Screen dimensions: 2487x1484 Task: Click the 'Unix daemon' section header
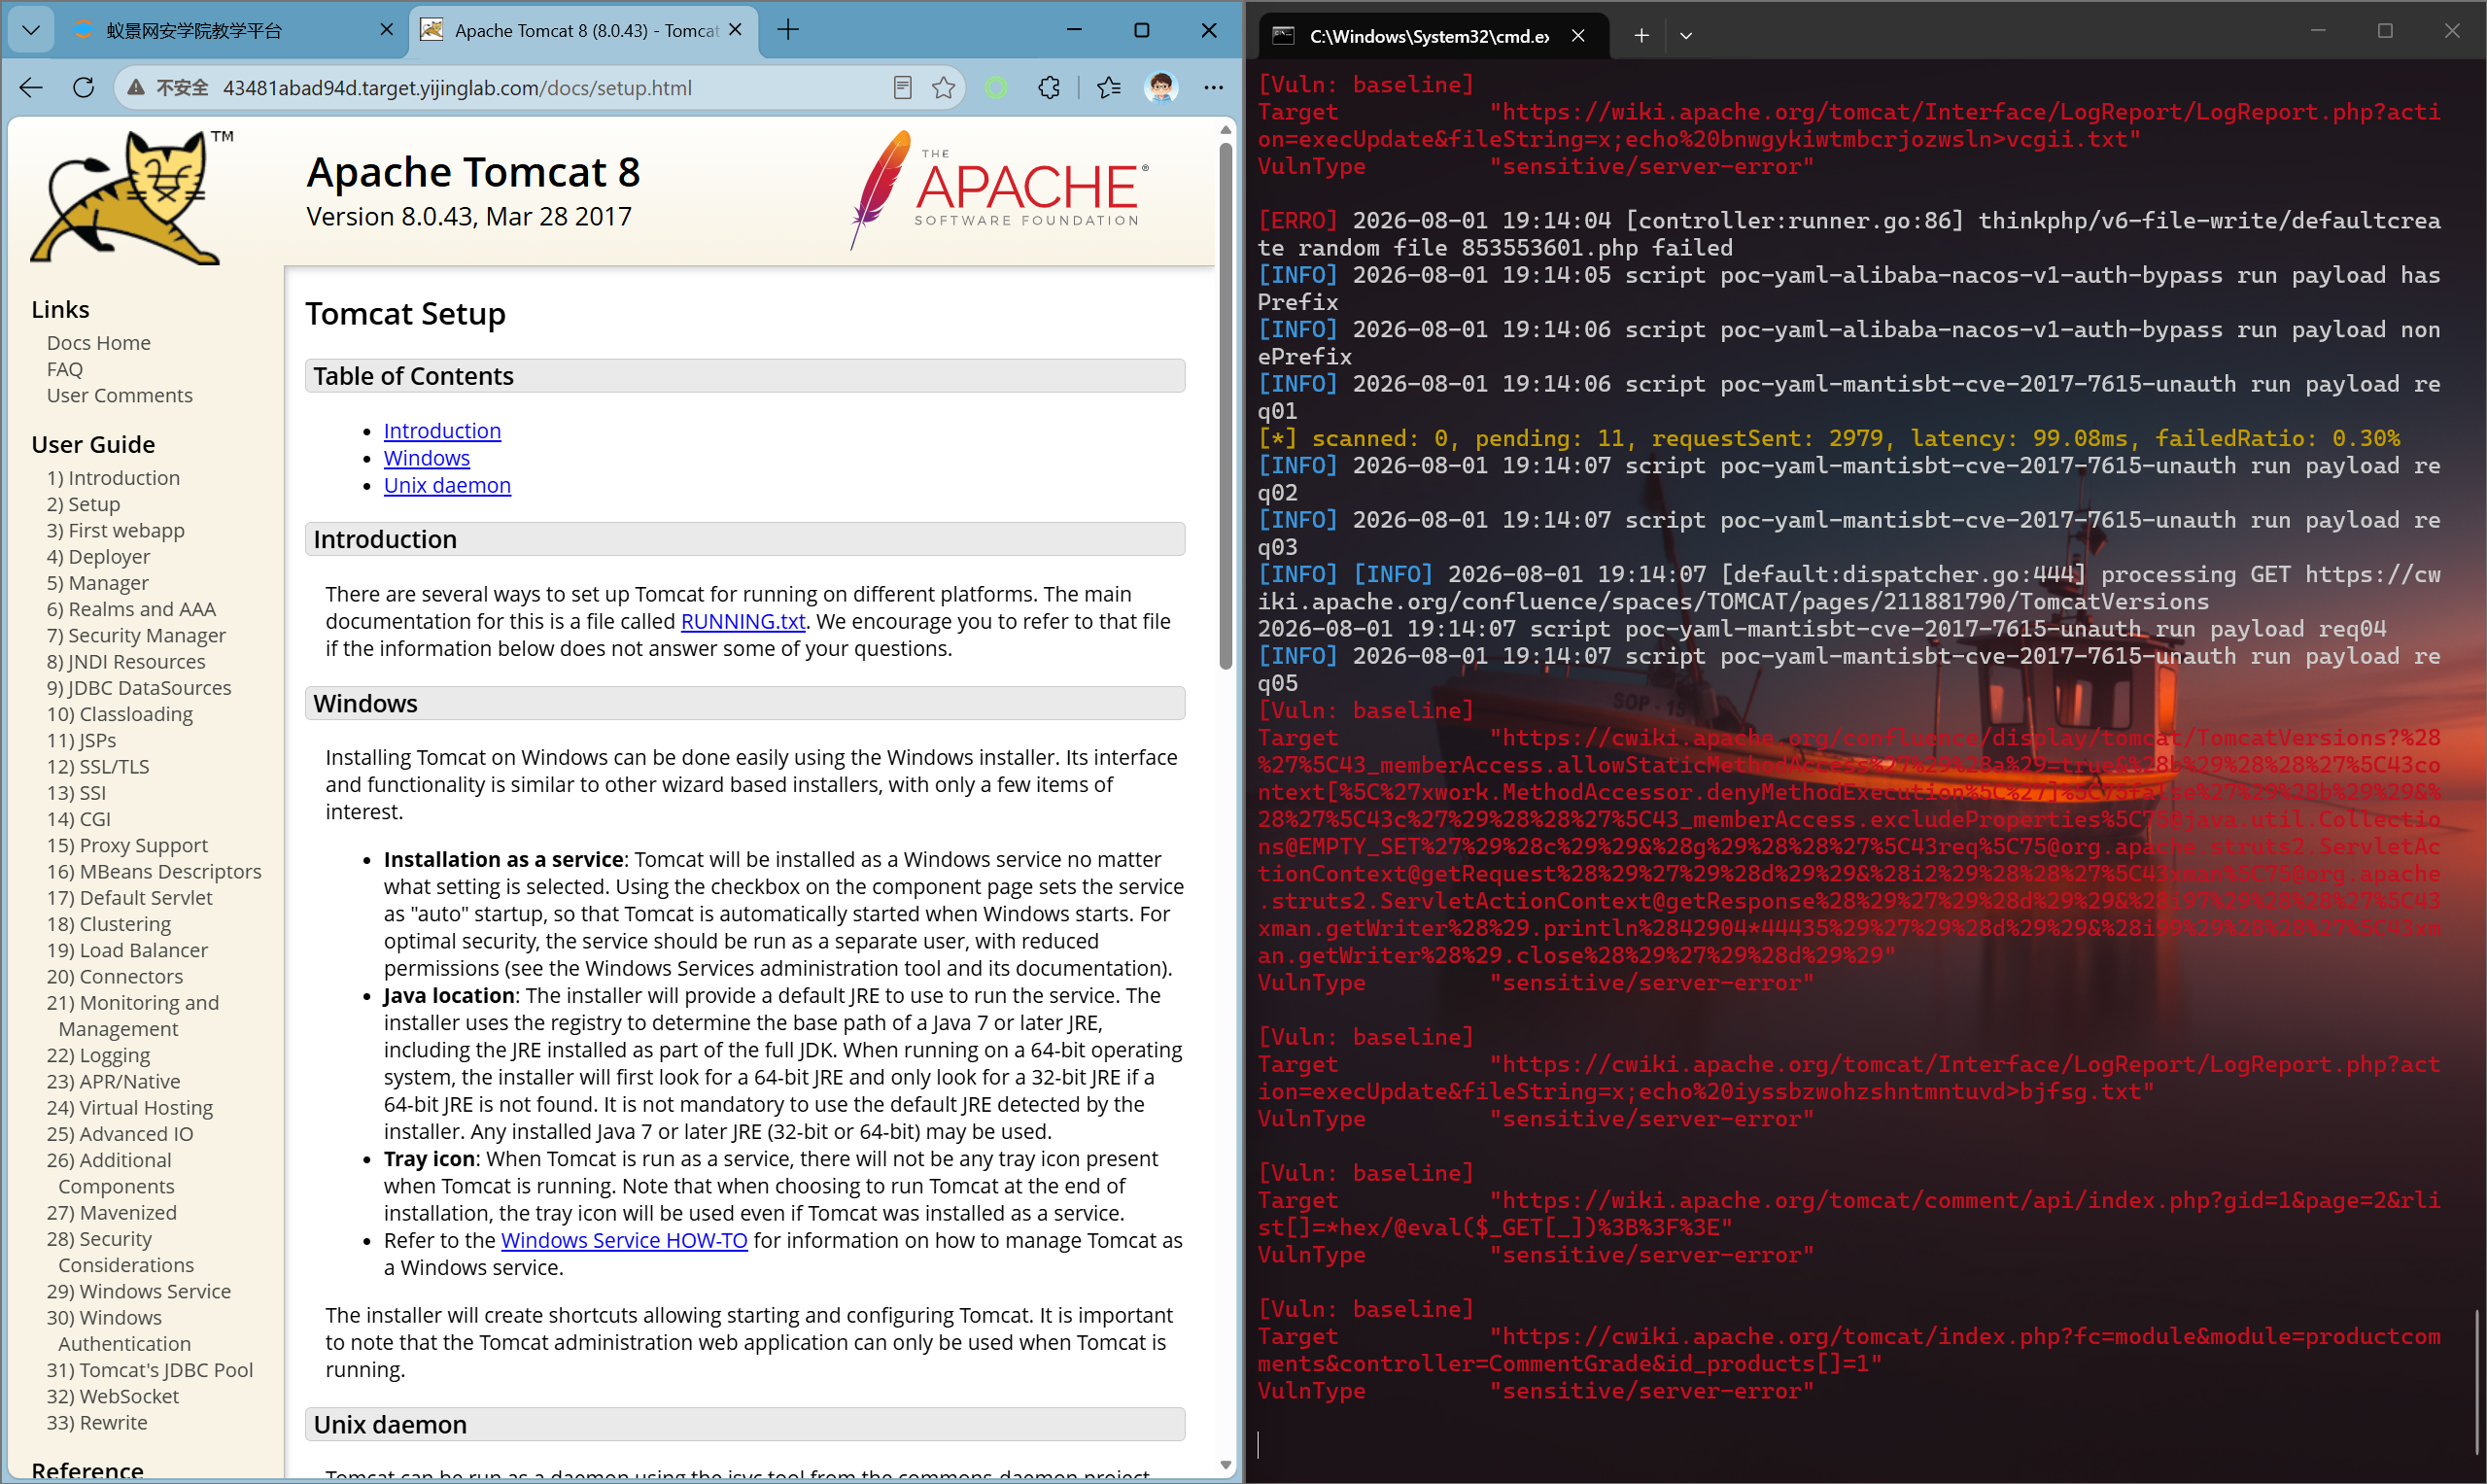pyautogui.click(x=745, y=1424)
